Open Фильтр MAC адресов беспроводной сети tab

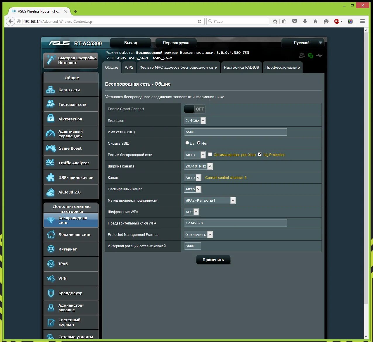point(179,67)
